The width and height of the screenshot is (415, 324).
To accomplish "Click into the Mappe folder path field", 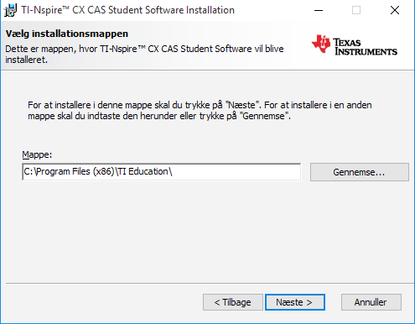I will (x=162, y=172).
